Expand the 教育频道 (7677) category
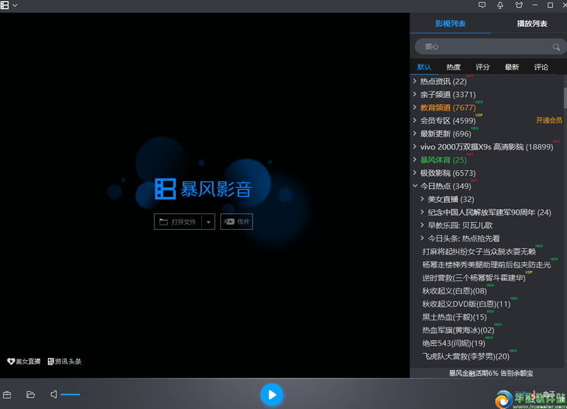567x409 pixels. pos(415,108)
